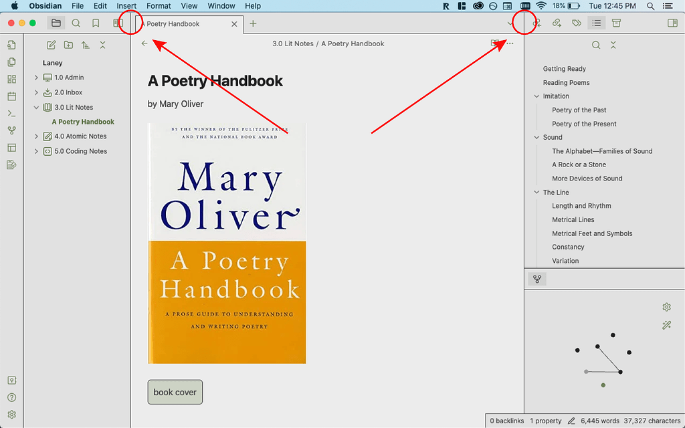
Task: Toggle the Outline list view
Action: (x=597, y=23)
